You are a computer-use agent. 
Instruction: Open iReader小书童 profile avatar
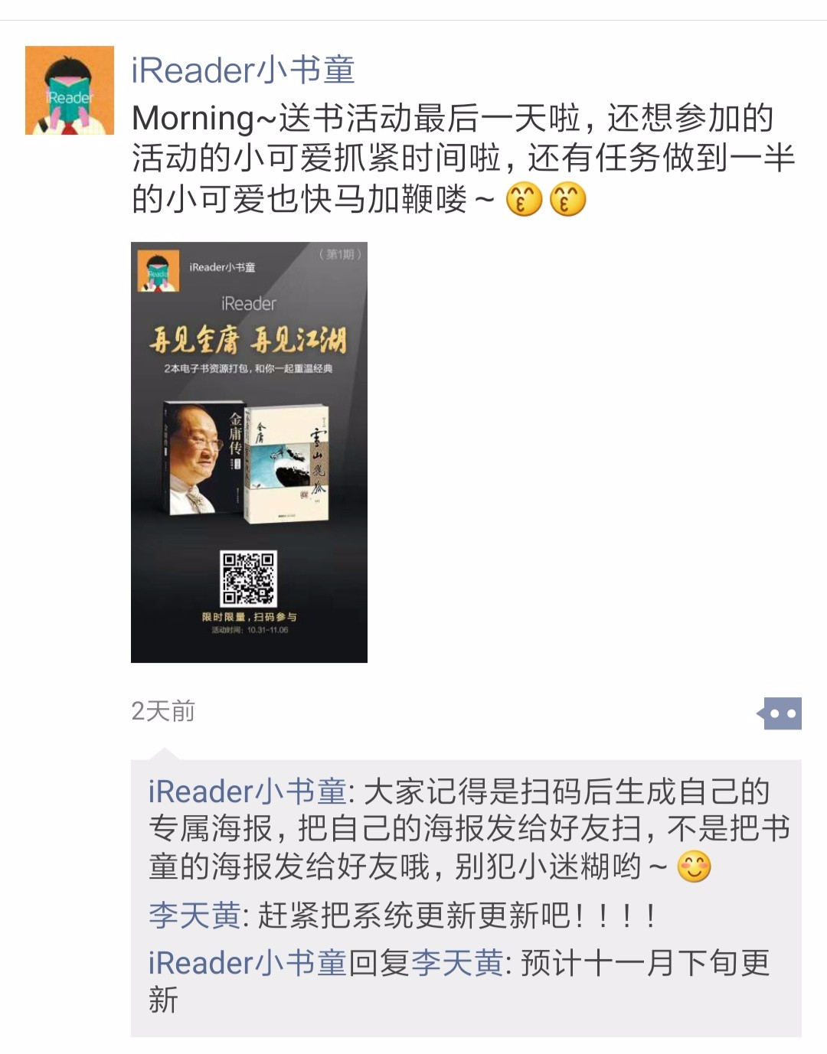70,90
